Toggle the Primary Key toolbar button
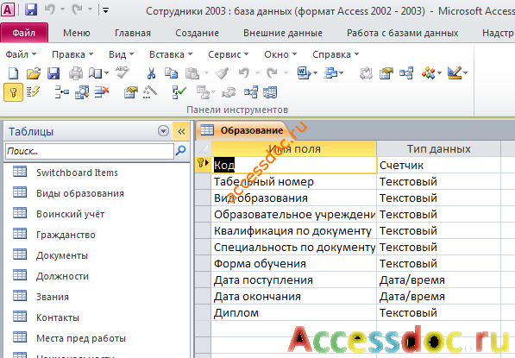This screenshot has width=515, height=358. 13,92
